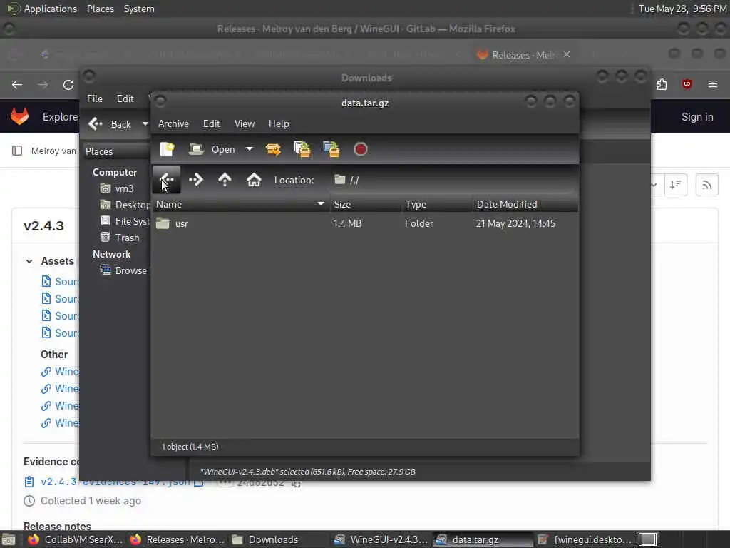Click v2.4.3 release heading link
Screen dimensions: 730x548
pyautogui.click(x=43, y=226)
